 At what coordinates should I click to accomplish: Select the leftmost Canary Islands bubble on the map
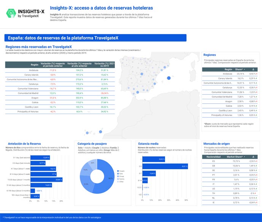[x=87, y=133]
